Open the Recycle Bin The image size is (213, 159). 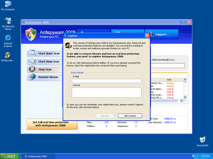click(202, 140)
